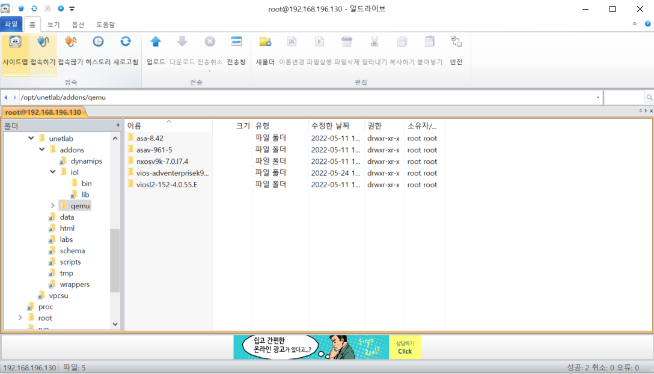
Task: Select the nxosv9k-7.0.I7.4 folder
Action: (162, 161)
